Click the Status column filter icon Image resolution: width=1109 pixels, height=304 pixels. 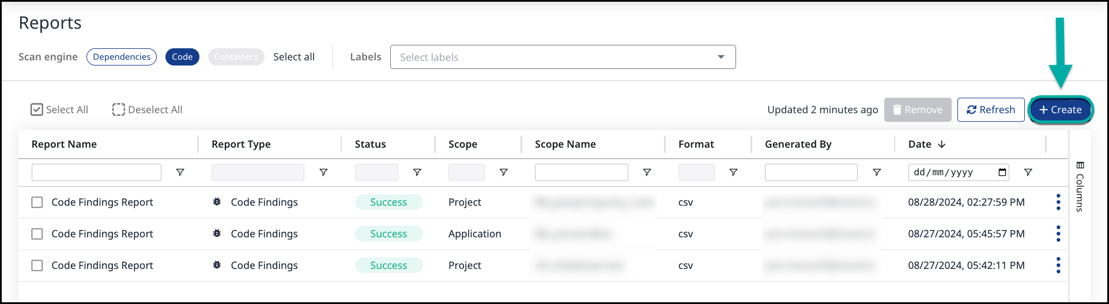(417, 172)
